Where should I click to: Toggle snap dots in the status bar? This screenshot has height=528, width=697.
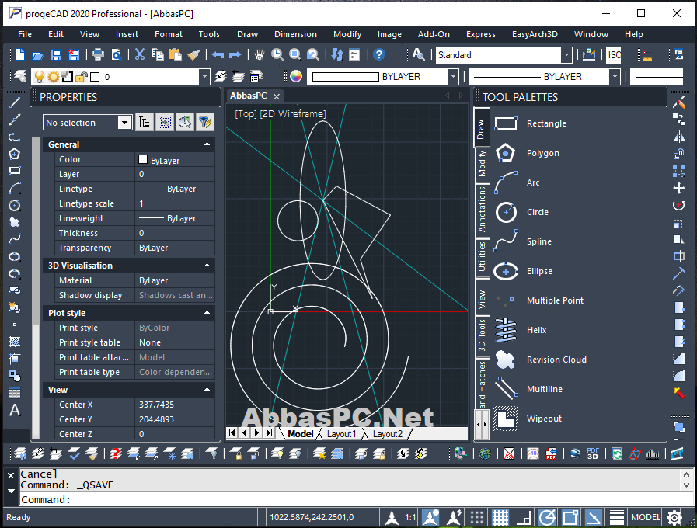pos(477,517)
